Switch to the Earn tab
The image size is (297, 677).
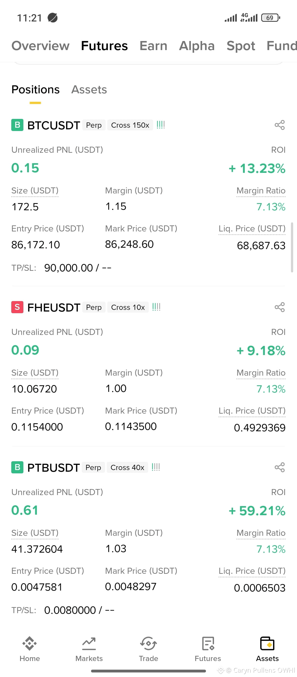[153, 46]
